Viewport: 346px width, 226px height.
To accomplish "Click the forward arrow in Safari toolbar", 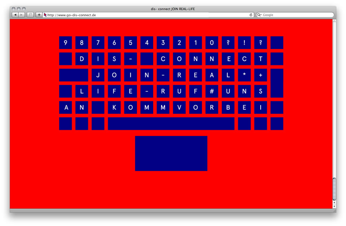I will [21, 15].
